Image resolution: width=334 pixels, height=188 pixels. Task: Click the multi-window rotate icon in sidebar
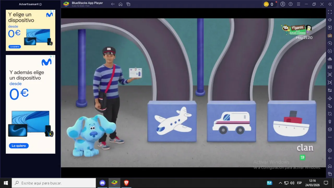click(x=330, y=106)
